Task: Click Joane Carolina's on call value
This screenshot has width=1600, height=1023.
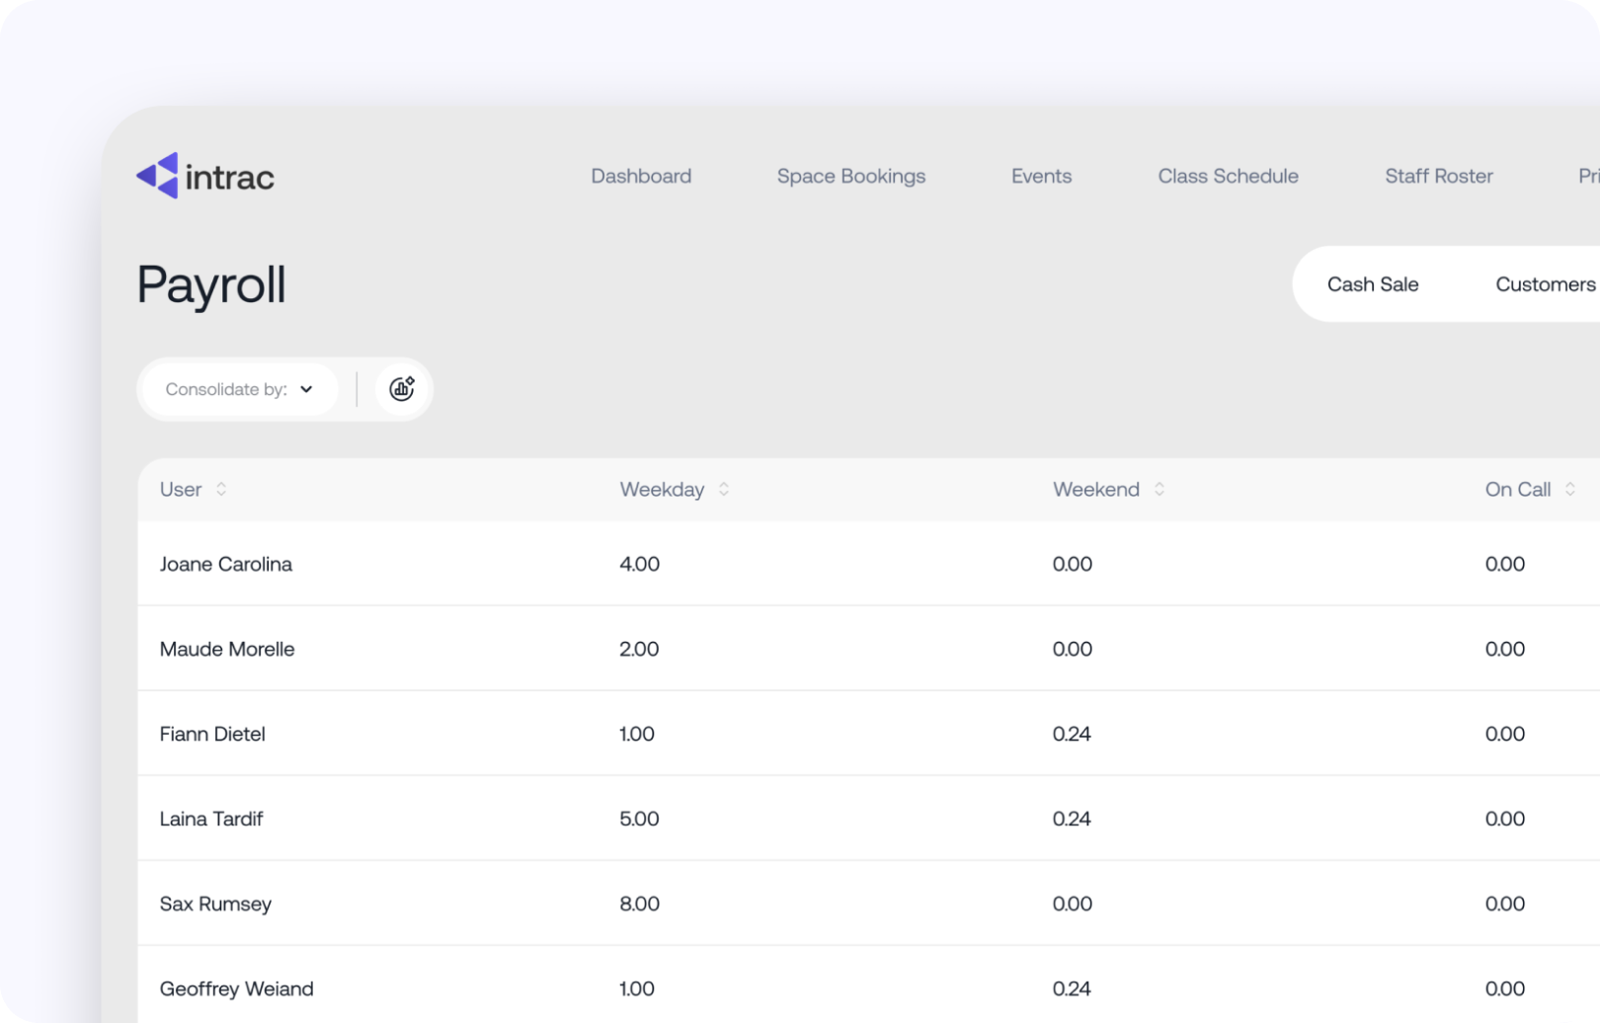Action: point(1505,564)
